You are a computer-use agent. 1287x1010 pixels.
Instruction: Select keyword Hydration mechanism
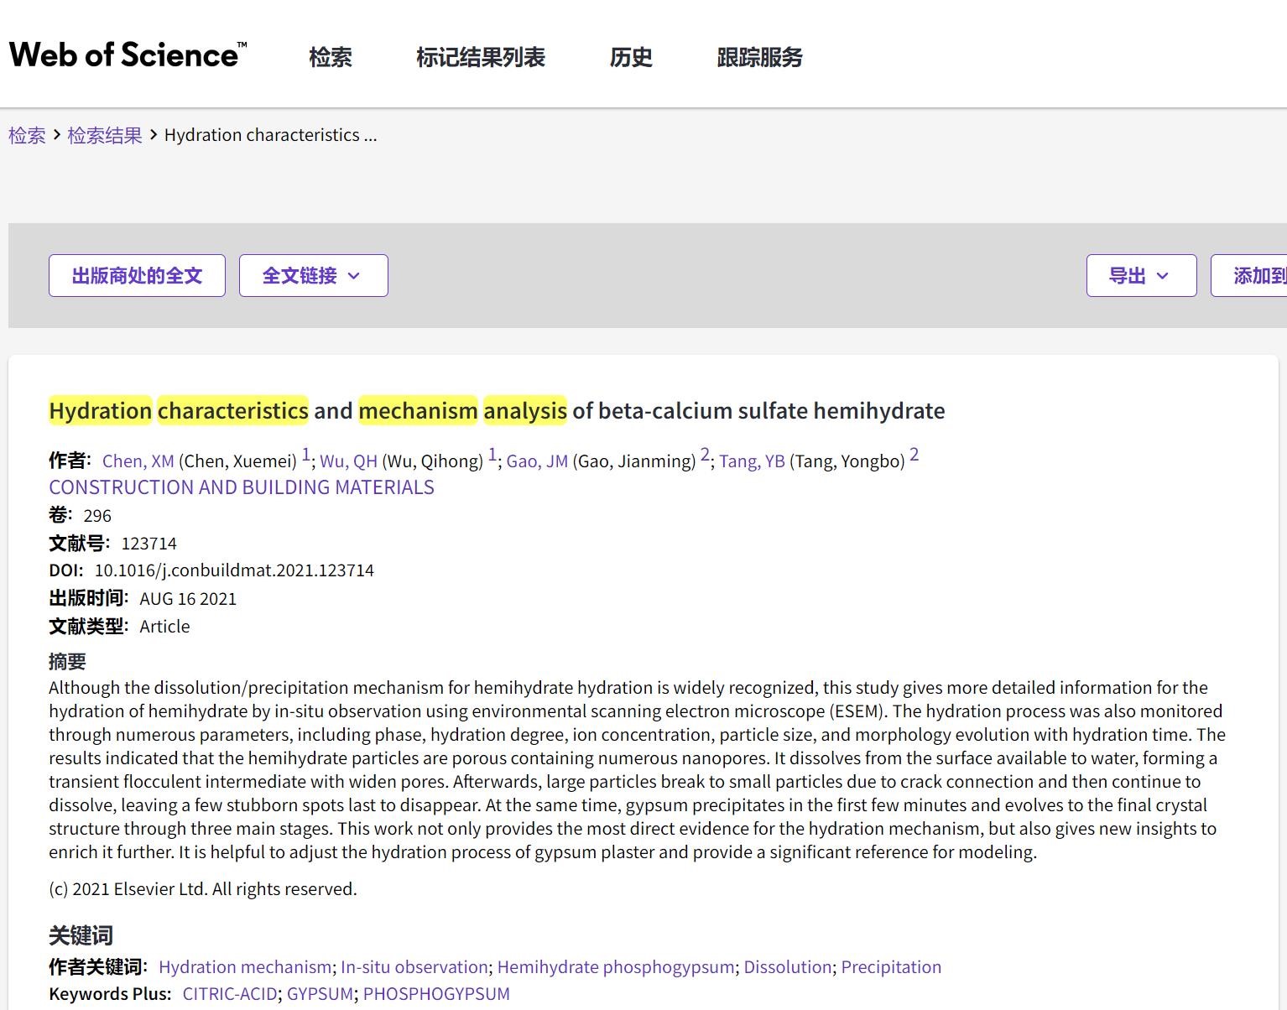pos(244,966)
